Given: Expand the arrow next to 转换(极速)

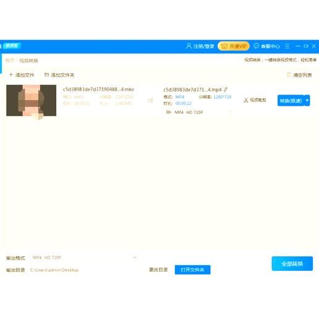Looking at the screenshot, I should point(307,101).
